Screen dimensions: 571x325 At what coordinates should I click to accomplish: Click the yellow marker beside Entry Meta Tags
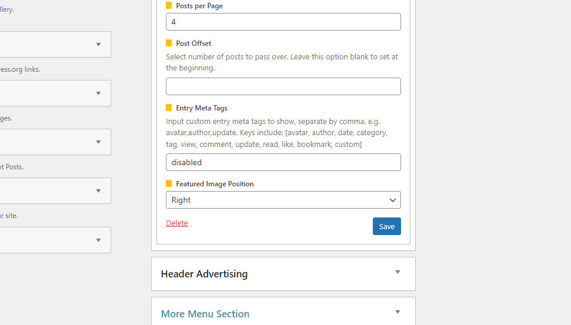tap(169, 108)
